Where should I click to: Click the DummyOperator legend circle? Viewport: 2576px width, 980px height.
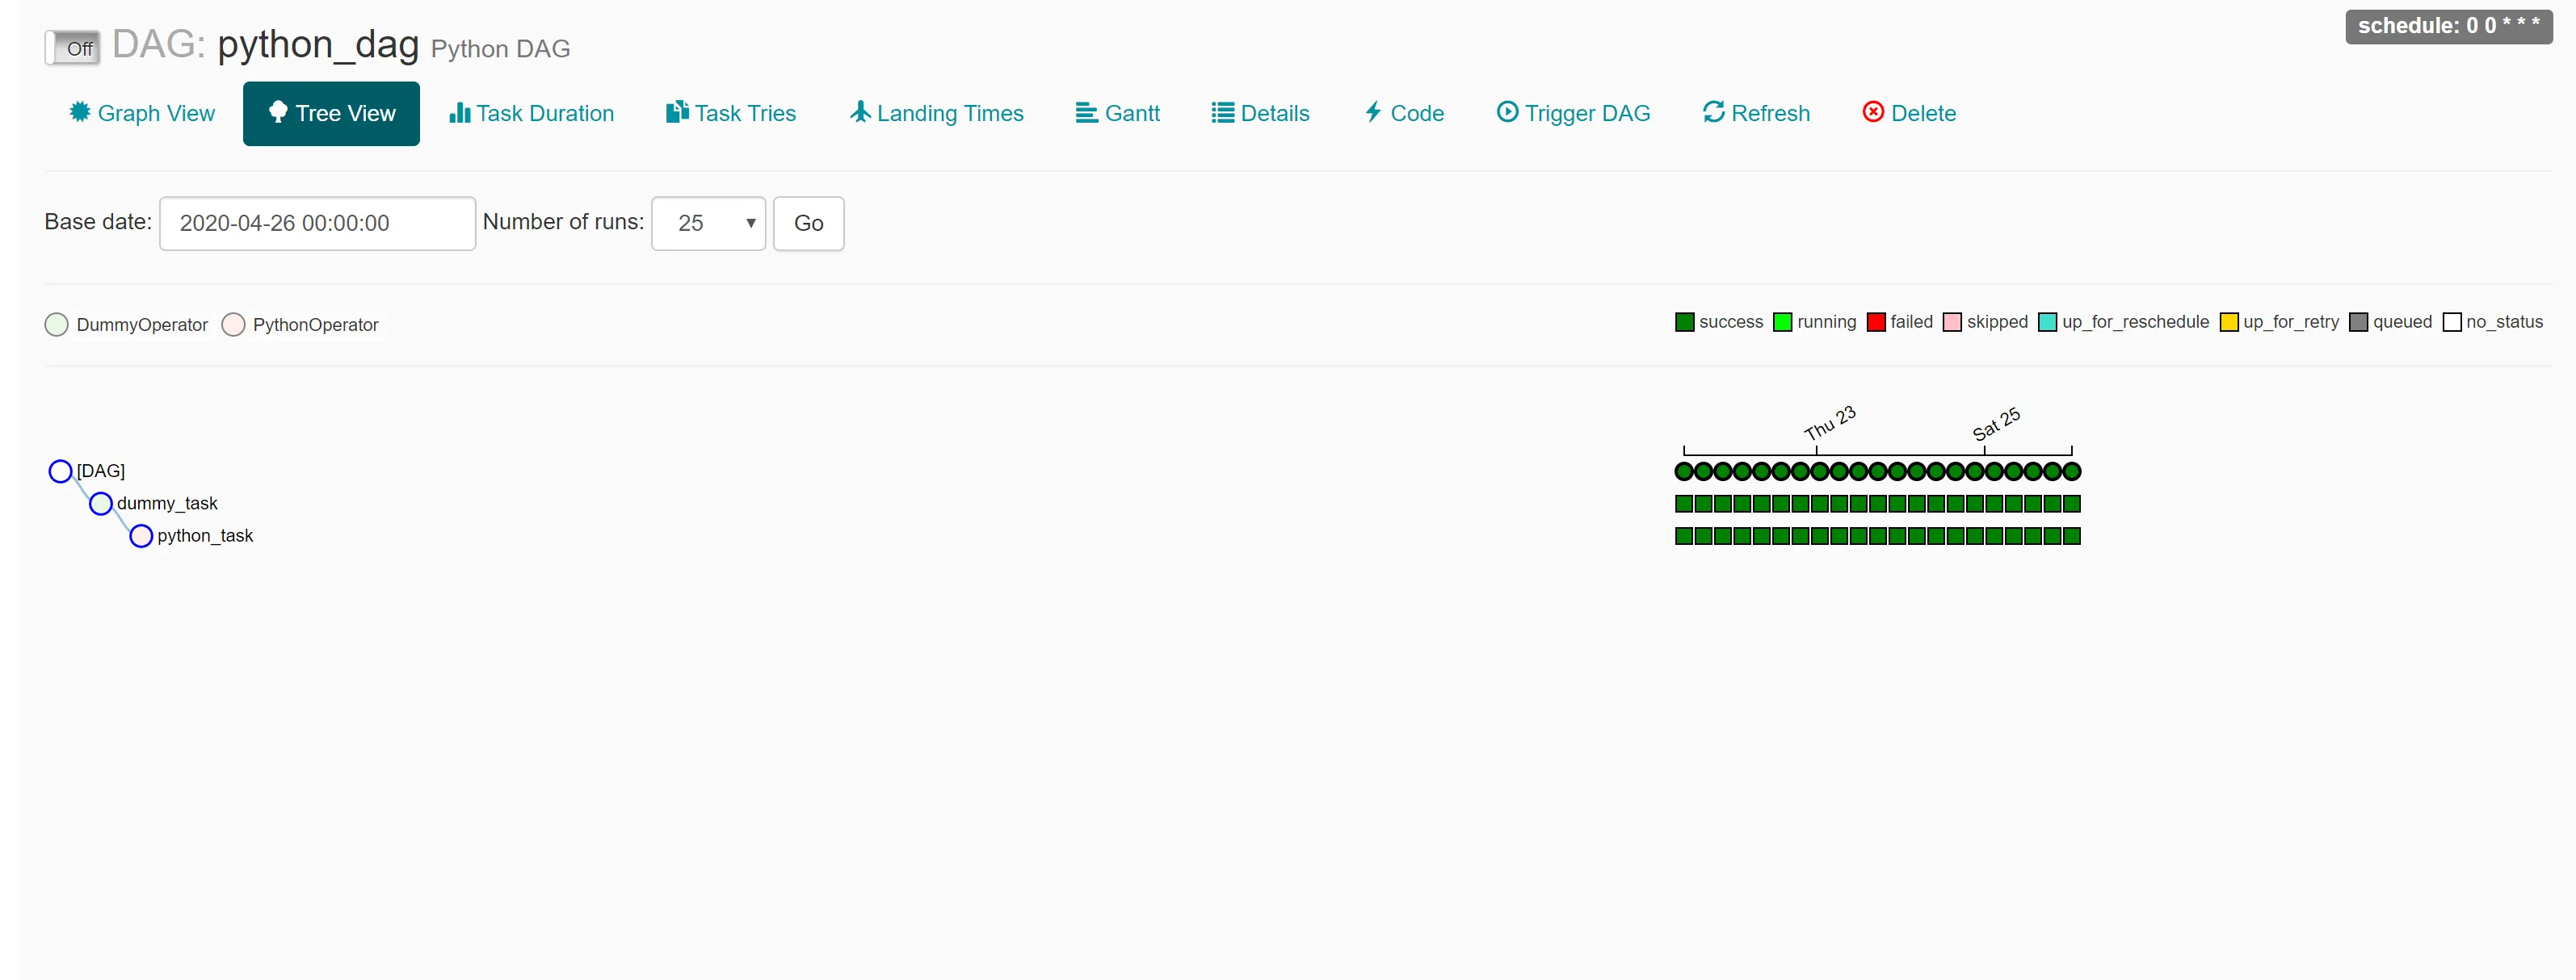[57, 325]
